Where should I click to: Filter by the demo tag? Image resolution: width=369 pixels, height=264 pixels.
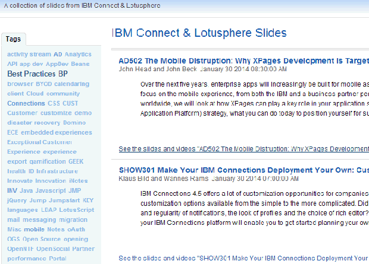tap(83, 113)
